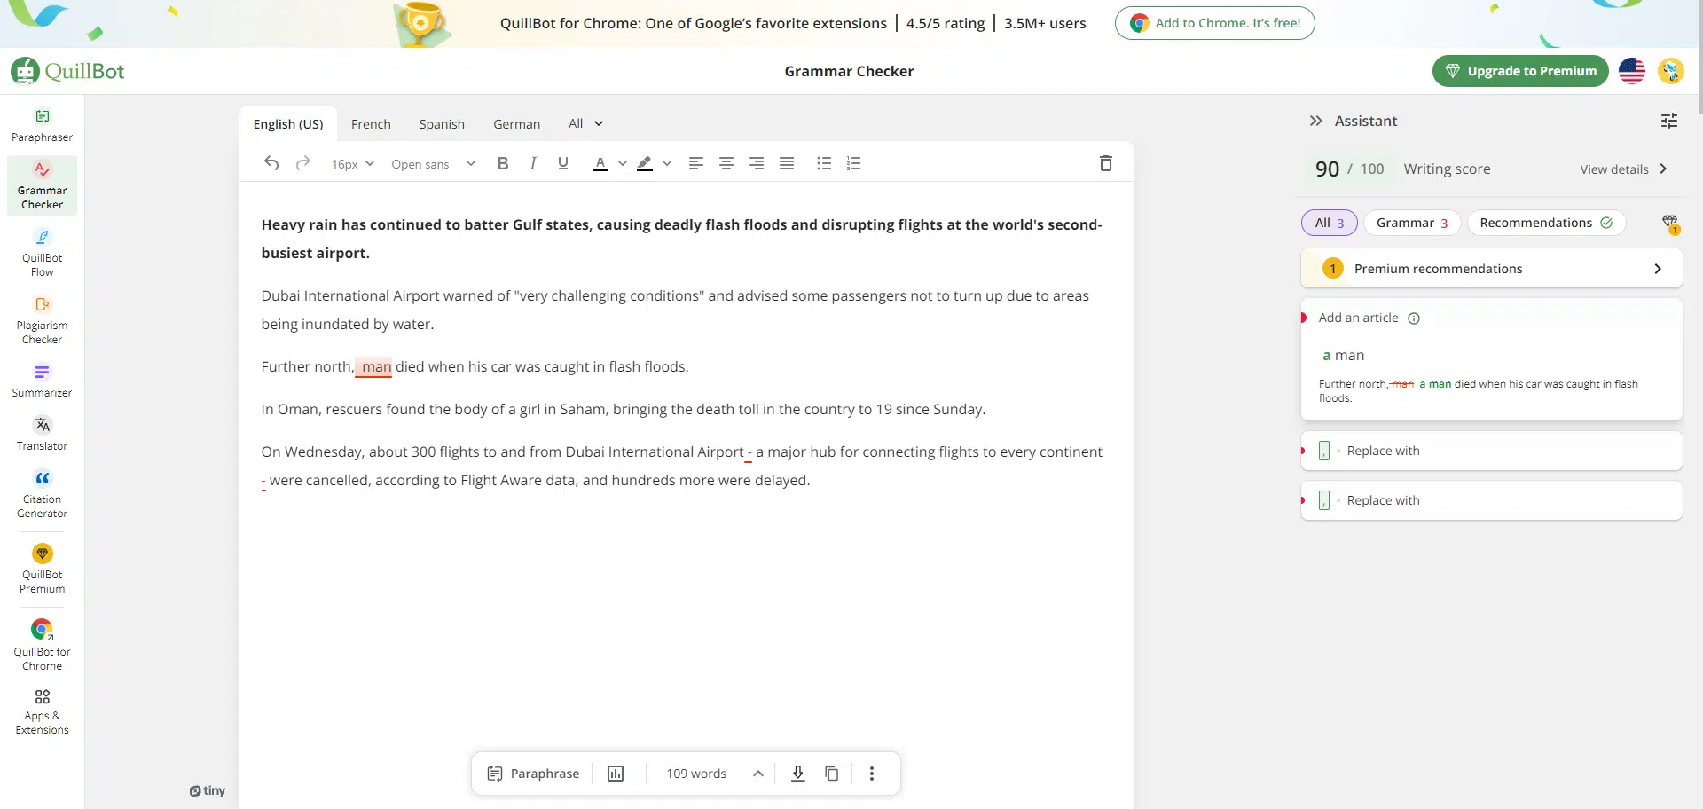Toggle numbered list
The width and height of the screenshot is (1703, 809).
[854, 163]
